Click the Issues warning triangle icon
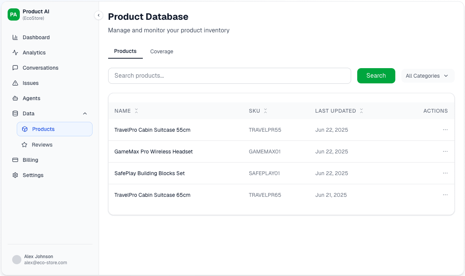This screenshot has height=276, width=465. click(x=15, y=83)
